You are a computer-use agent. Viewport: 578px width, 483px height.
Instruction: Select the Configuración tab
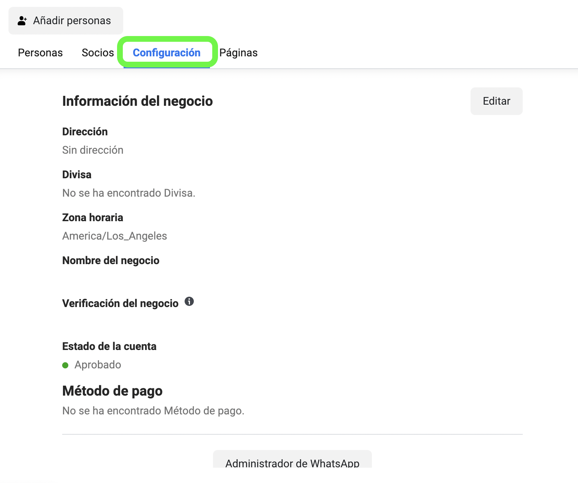167,53
